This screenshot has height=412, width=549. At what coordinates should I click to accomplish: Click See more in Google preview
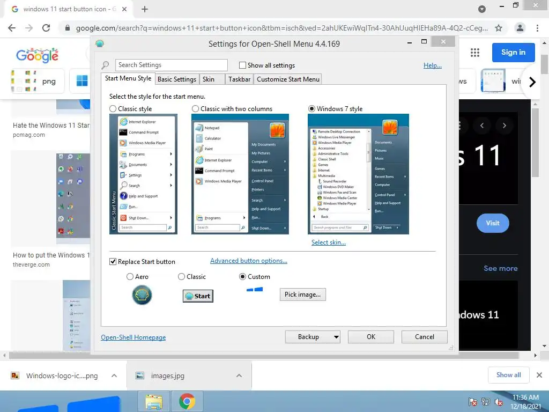click(x=500, y=268)
